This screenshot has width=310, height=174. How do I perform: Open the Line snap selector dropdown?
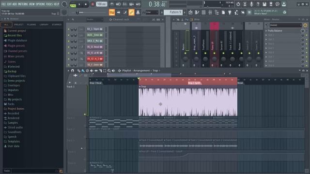[x=152, y=13]
